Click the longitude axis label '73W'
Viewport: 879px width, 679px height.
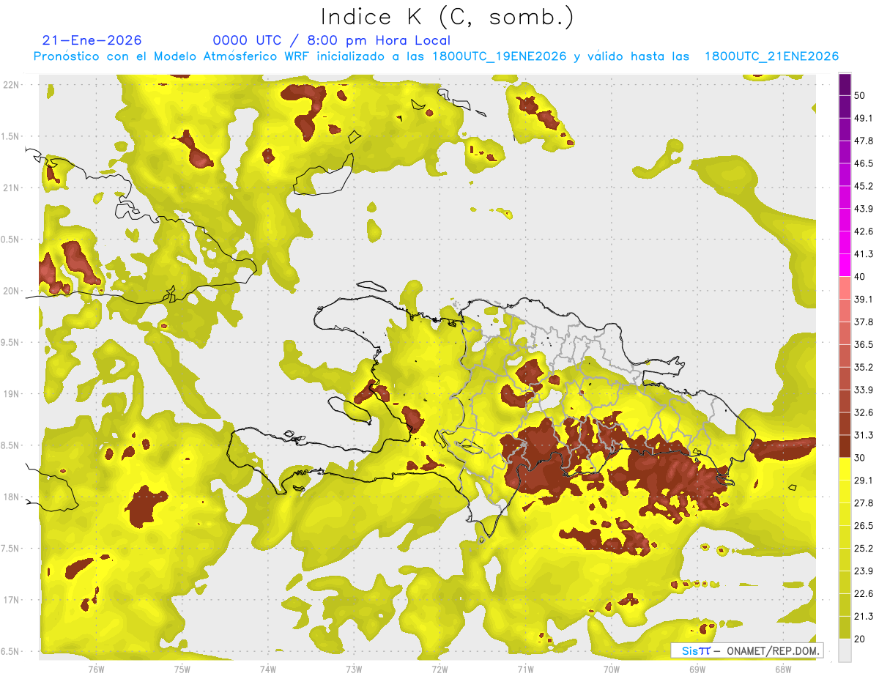(x=354, y=669)
